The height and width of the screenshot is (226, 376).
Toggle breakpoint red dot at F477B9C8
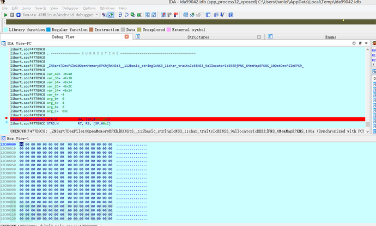click(6, 118)
